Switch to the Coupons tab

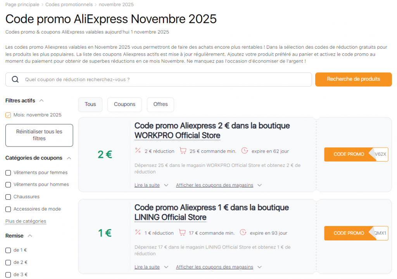pos(124,104)
